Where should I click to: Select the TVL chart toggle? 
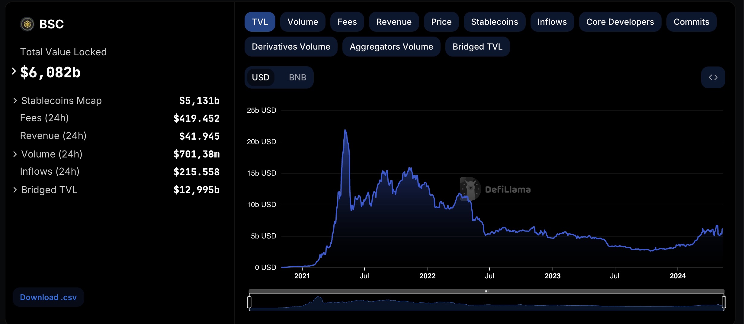260,22
